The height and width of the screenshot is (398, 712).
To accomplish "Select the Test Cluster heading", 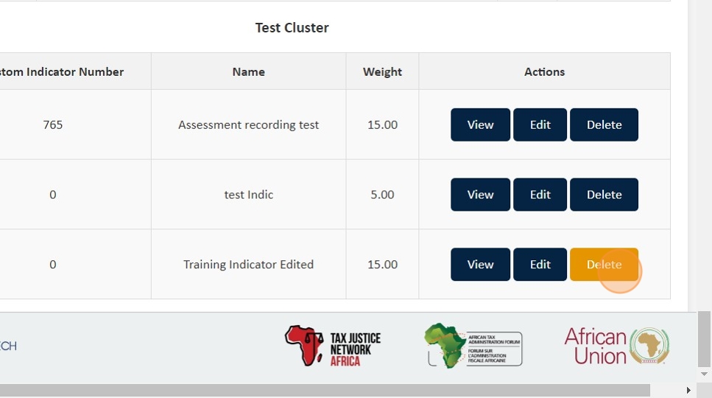I will point(292,28).
